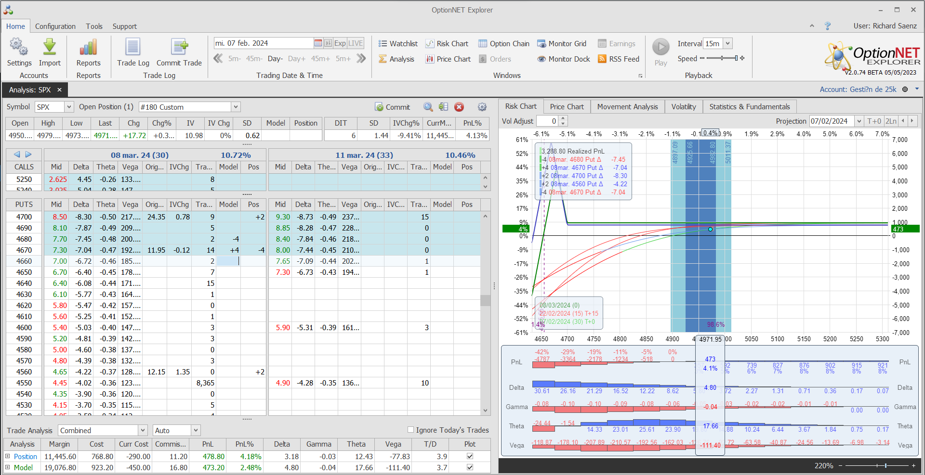
Task: Open the calendar date picker icon
Action: (318, 43)
